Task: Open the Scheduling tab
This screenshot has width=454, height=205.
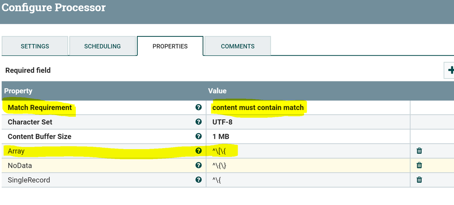Action: [102, 46]
